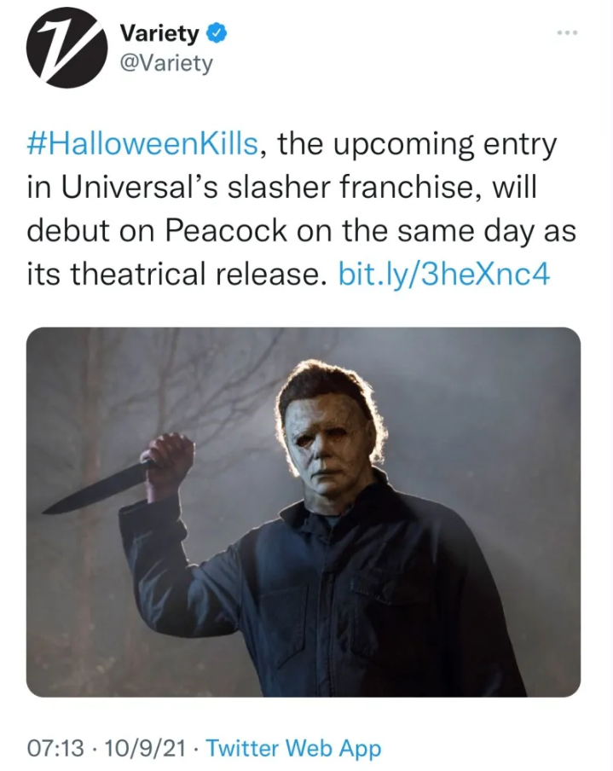Screen dimensions: 613x771
Task: Click the knife blade in the photo
Action: (95, 488)
